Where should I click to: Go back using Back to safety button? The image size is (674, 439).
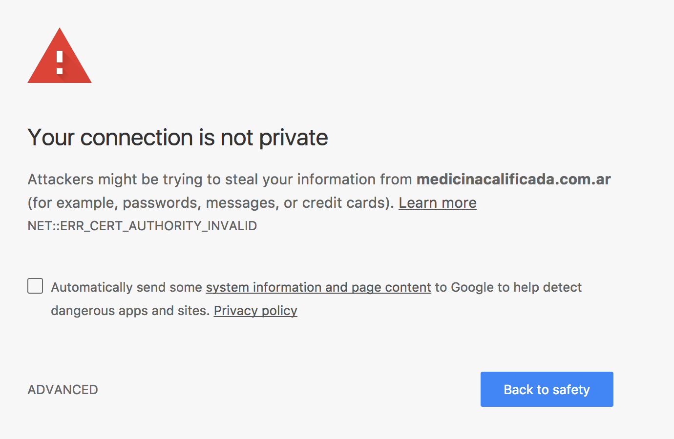[x=547, y=389]
